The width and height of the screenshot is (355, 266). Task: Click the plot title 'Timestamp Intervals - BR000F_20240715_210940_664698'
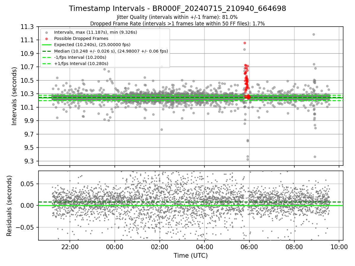[177, 9]
